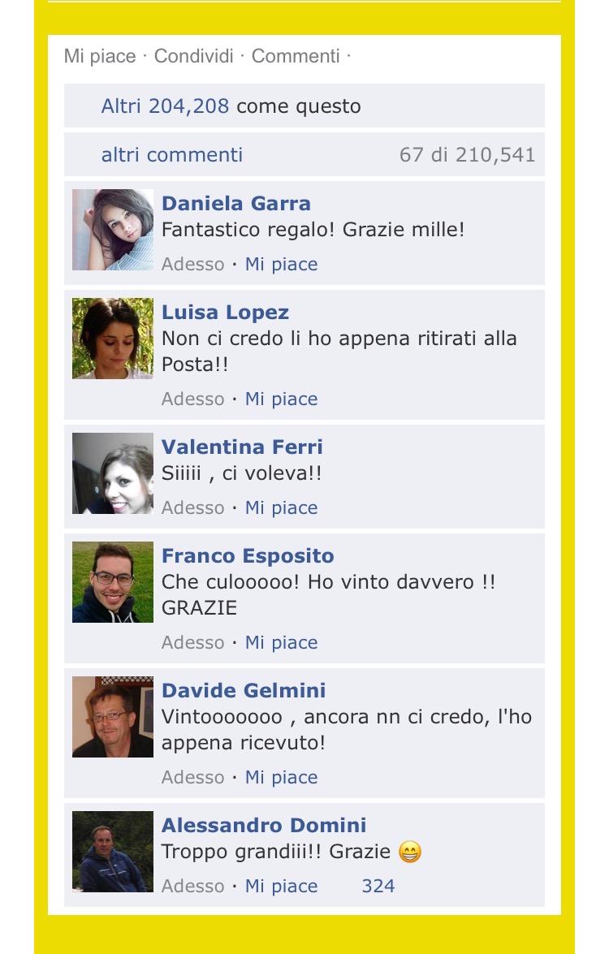Click the grinning emoji in Alessandro's comment
This screenshot has height=954, width=609.
tap(409, 852)
